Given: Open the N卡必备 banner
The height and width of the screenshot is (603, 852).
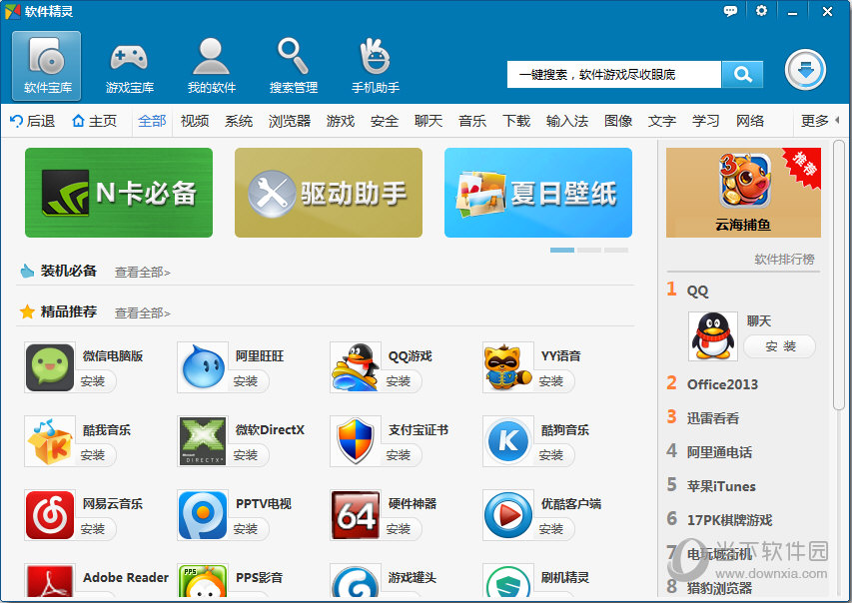Looking at the screenshot, I should point(119,193).
